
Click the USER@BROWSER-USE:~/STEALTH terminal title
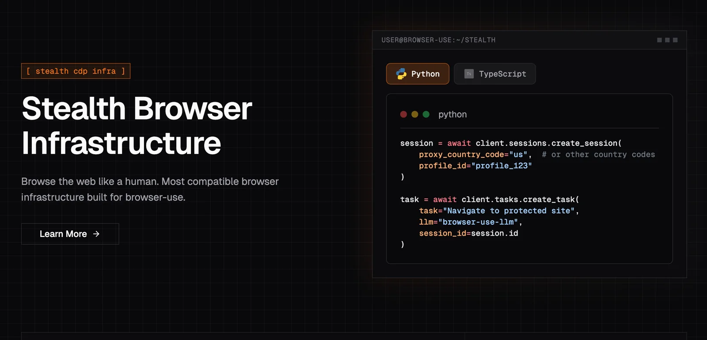[x=438, y=40]
